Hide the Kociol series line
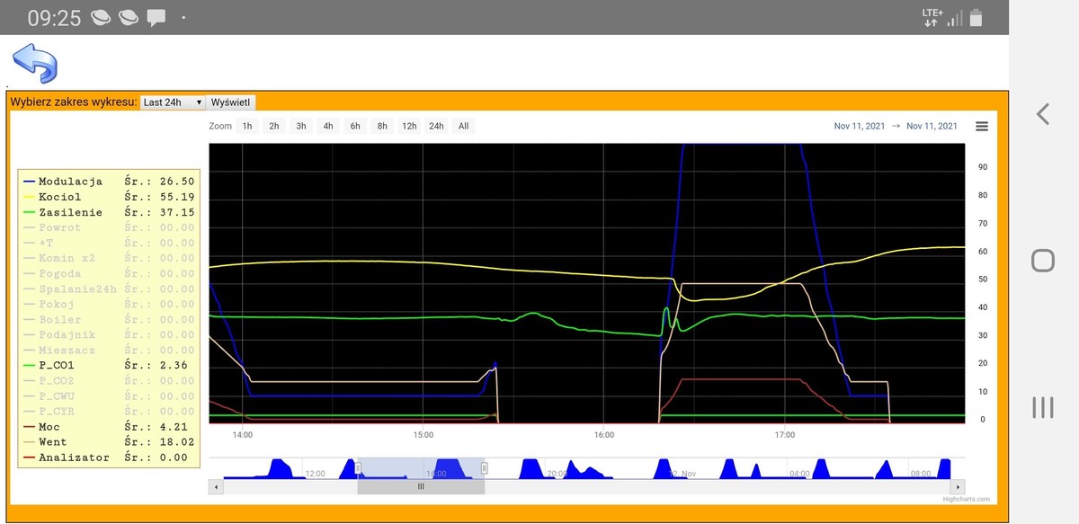The image size is (1079, 524). [59, 197]
